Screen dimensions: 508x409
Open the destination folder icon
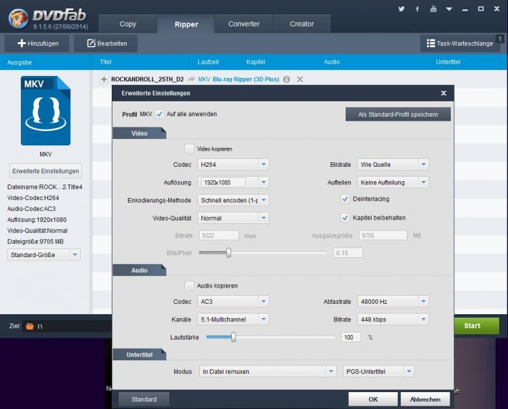tap(29, 326)
